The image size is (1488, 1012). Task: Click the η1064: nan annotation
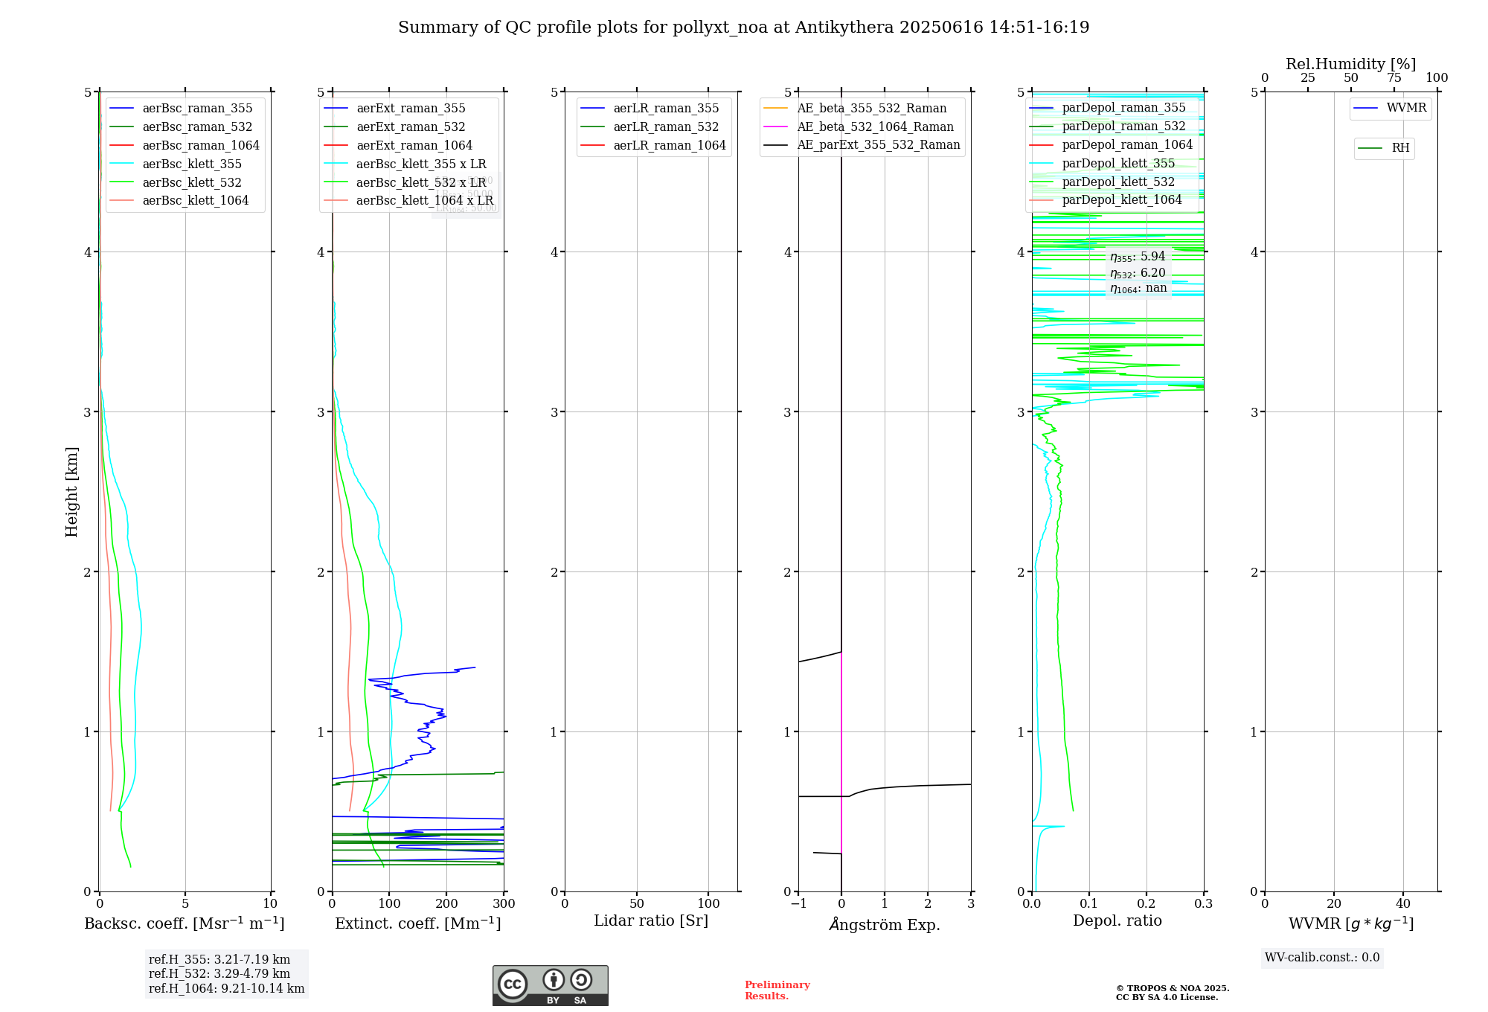(1138, 289)
